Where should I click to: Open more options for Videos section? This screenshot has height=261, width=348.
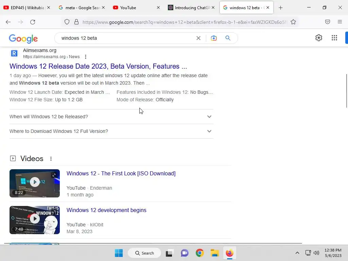pyautogui.click(x=51, y=159)
